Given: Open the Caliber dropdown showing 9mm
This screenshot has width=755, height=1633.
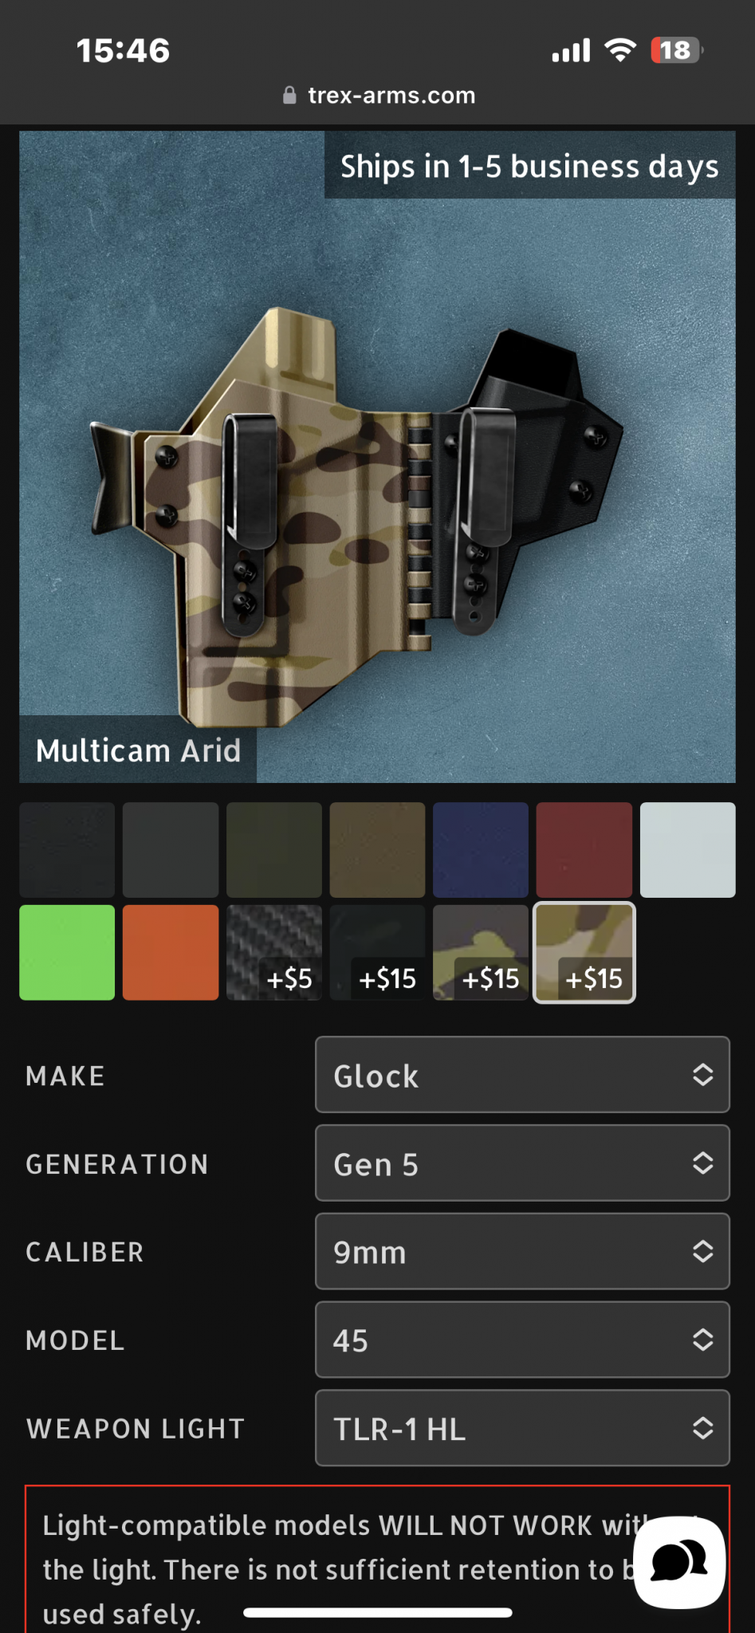Looking at the screenshot, I should [522, 1252].
